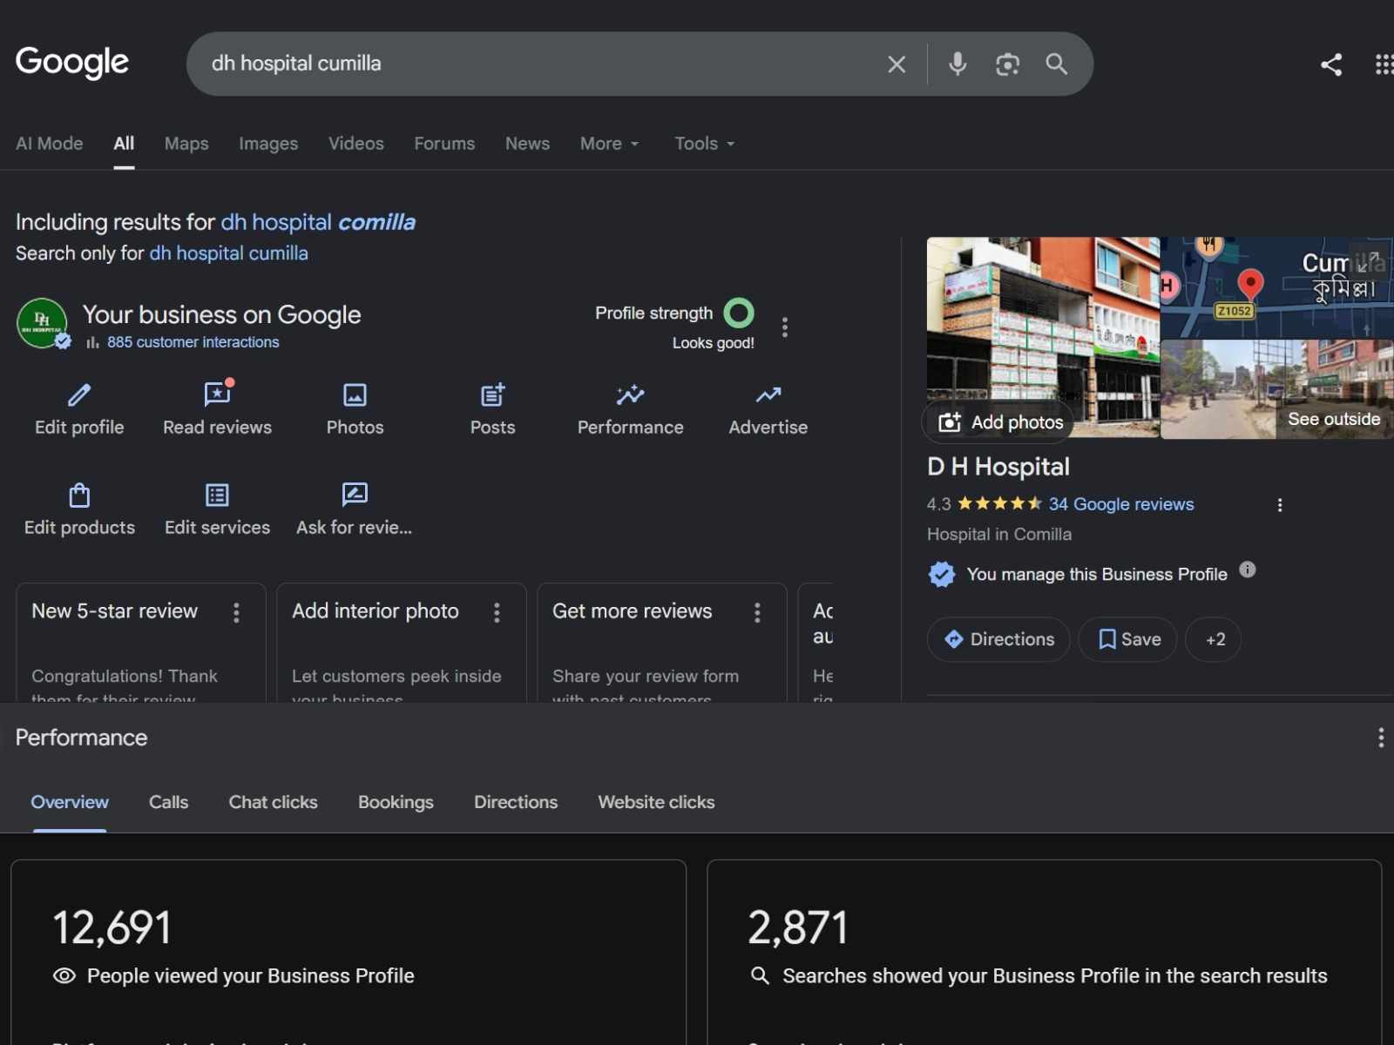
Task: Select the Directions performance tab
Action: 516,802
